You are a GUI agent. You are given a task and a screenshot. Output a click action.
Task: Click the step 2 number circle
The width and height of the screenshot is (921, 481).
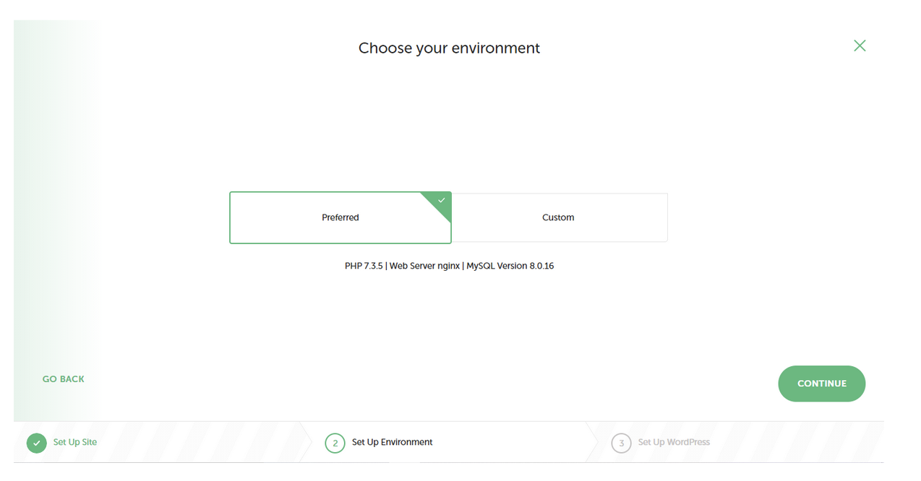(335, 443)
